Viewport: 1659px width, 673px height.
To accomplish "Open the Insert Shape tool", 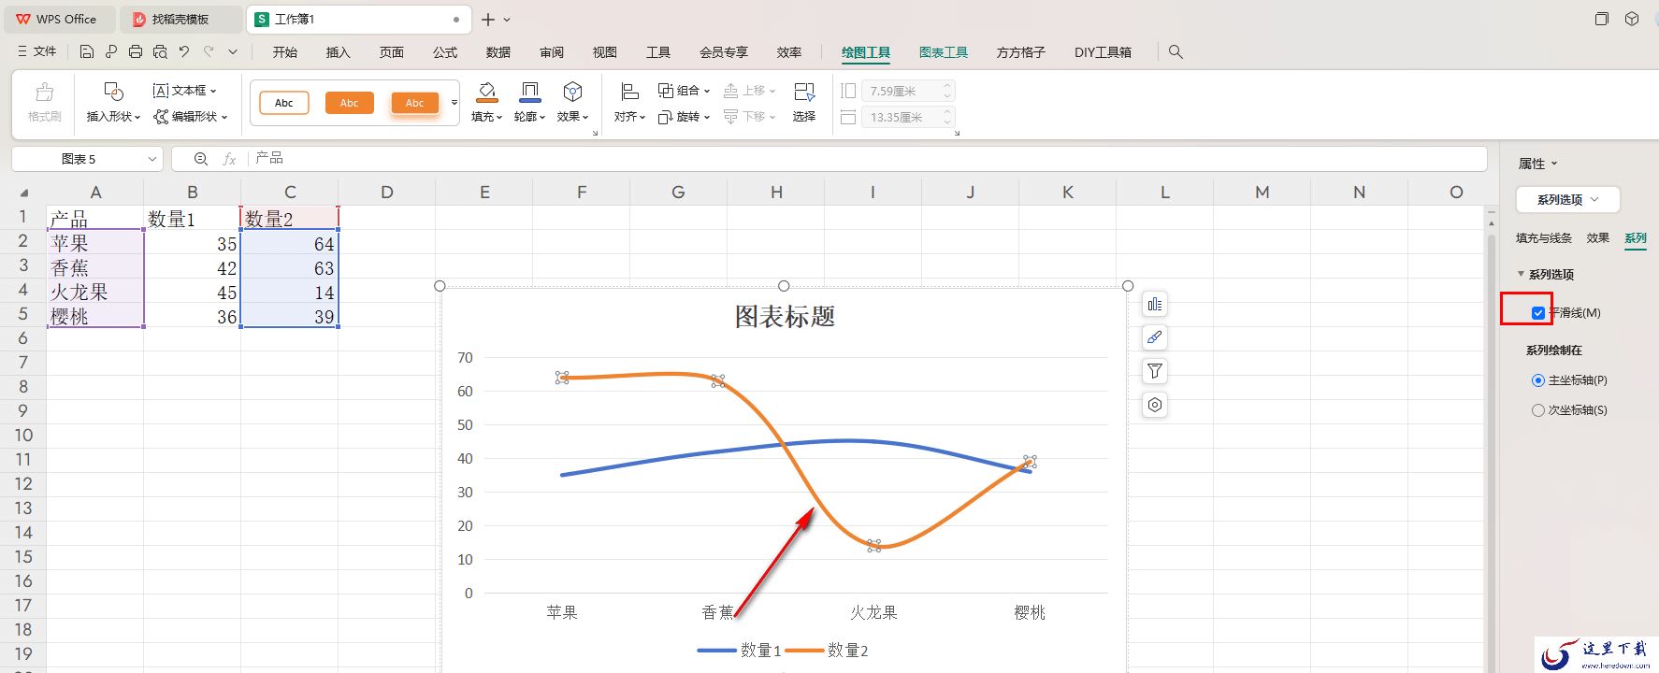I will pyautogui.click(x=113, y=102).
